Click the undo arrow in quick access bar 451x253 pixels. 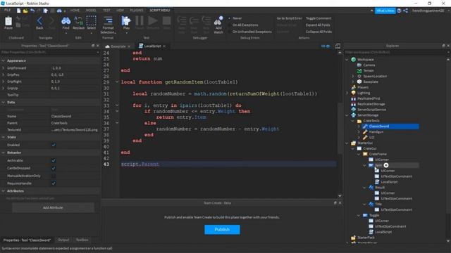click(32, 11)
